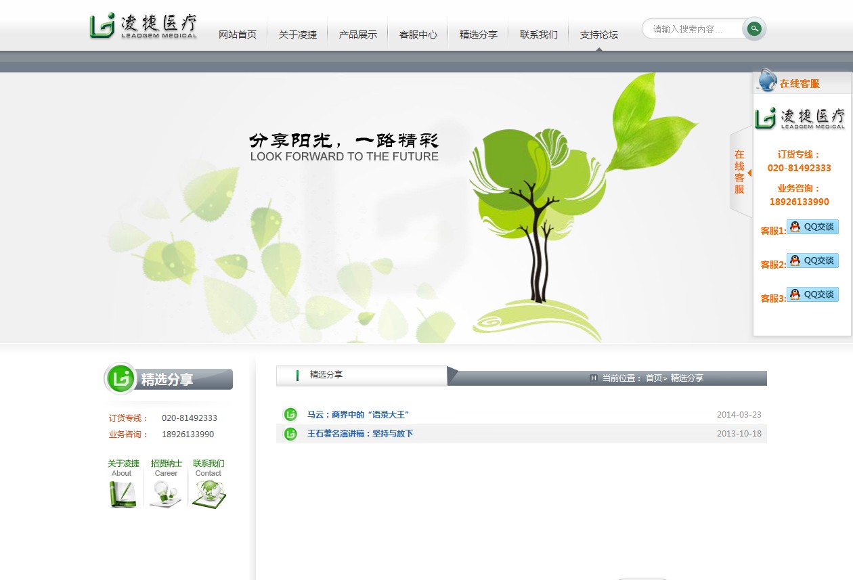Viewport: 853px width, 580px height.
Task: Open article 马云：商界中的"语录大王"
Action: pos(358,415)
